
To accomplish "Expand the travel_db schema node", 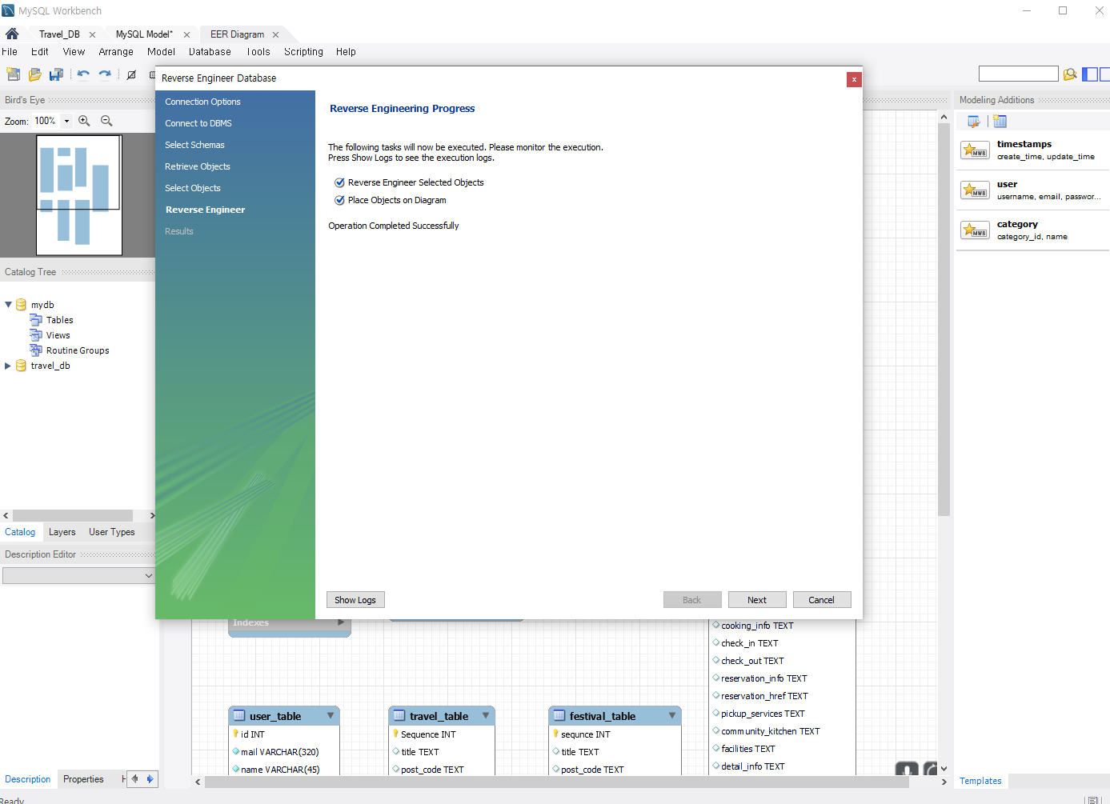I will (9, 366).
